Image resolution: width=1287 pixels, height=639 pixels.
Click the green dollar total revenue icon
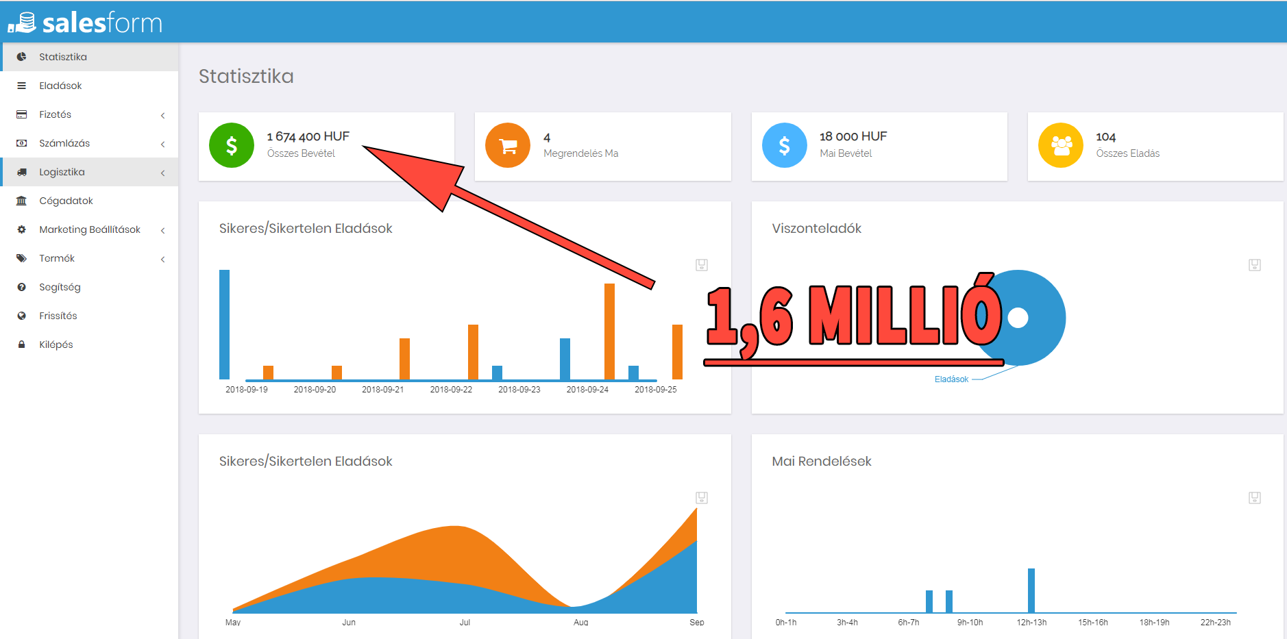[232, 145]
